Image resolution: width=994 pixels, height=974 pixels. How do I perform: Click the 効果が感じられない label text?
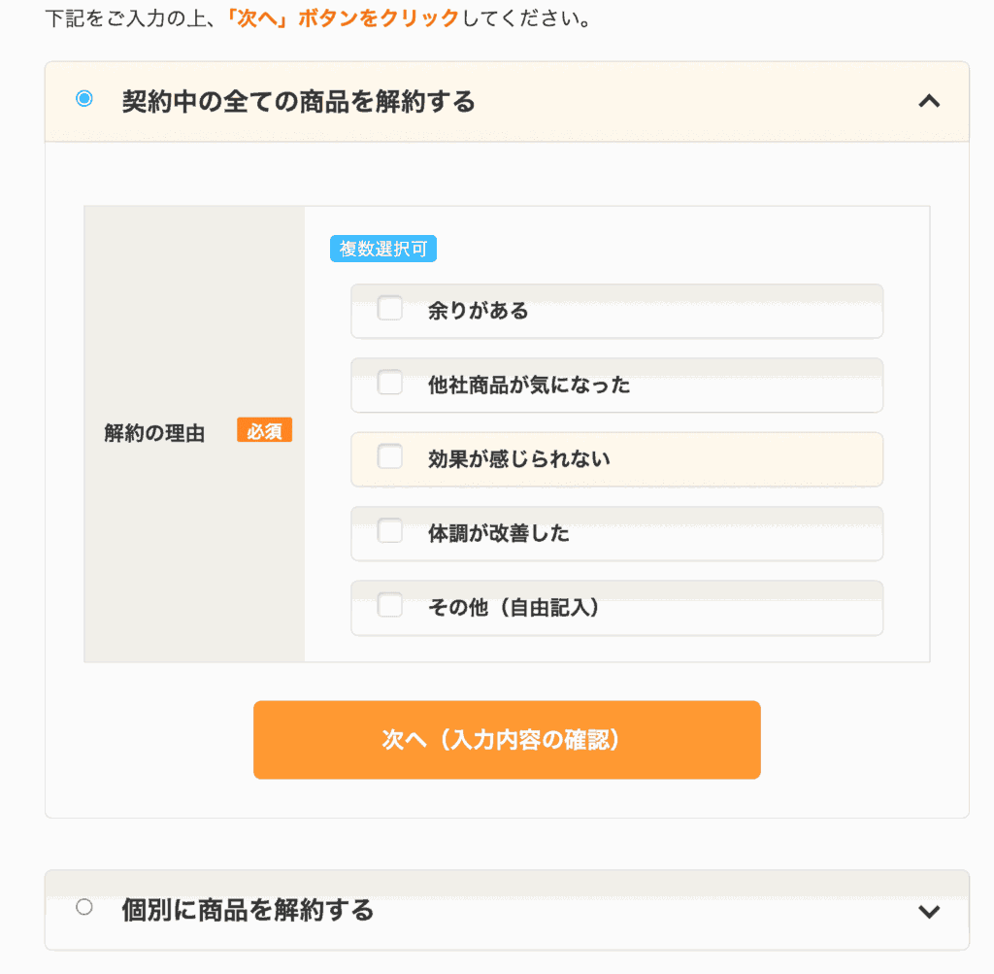pos(519,458)
